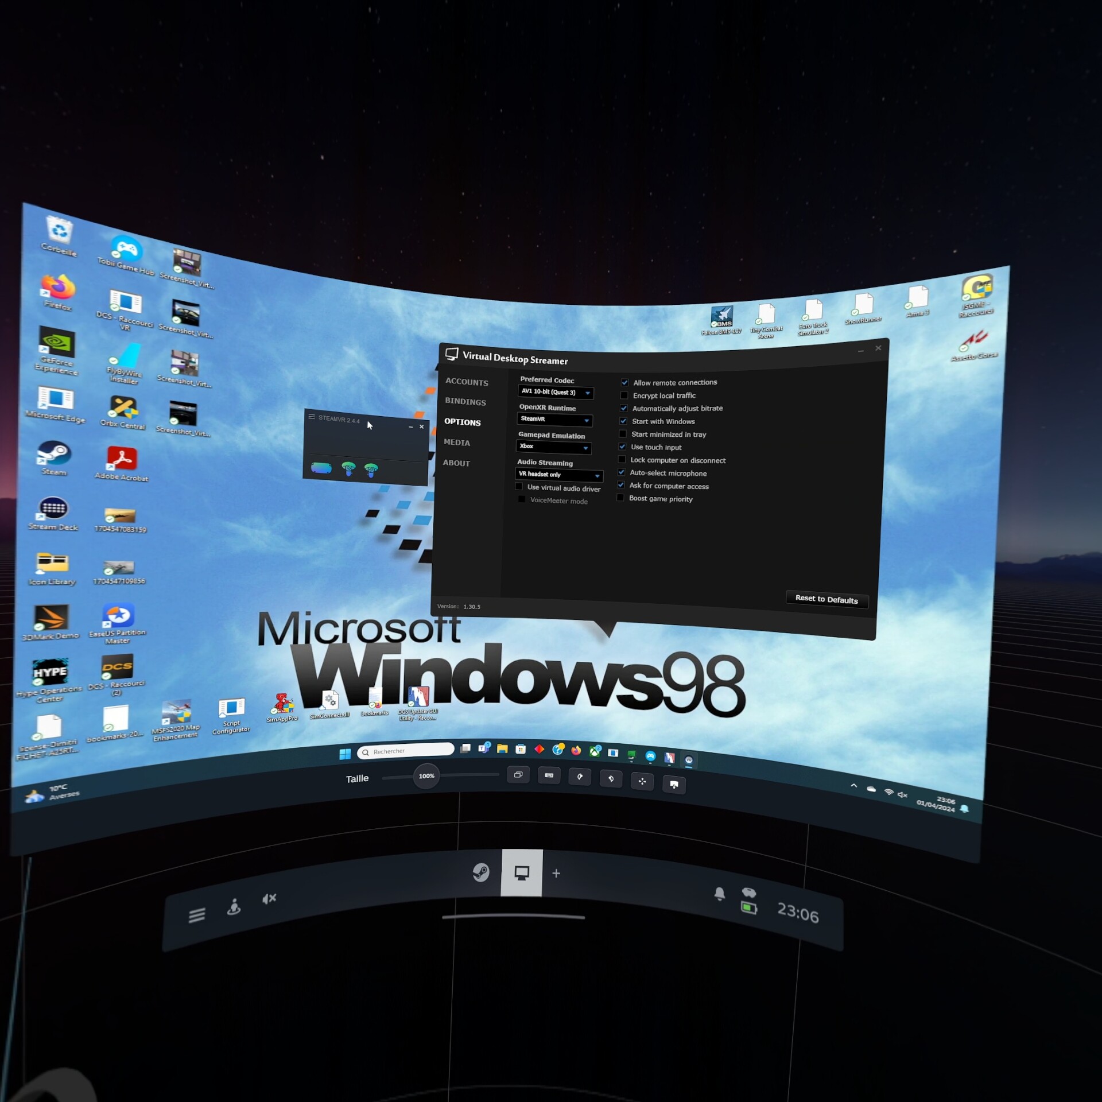
Task: Dock desktop to right controller
Action: click(611, 779)
